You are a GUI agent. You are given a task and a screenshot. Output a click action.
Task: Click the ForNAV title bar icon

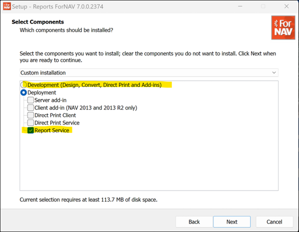[7, 6]
